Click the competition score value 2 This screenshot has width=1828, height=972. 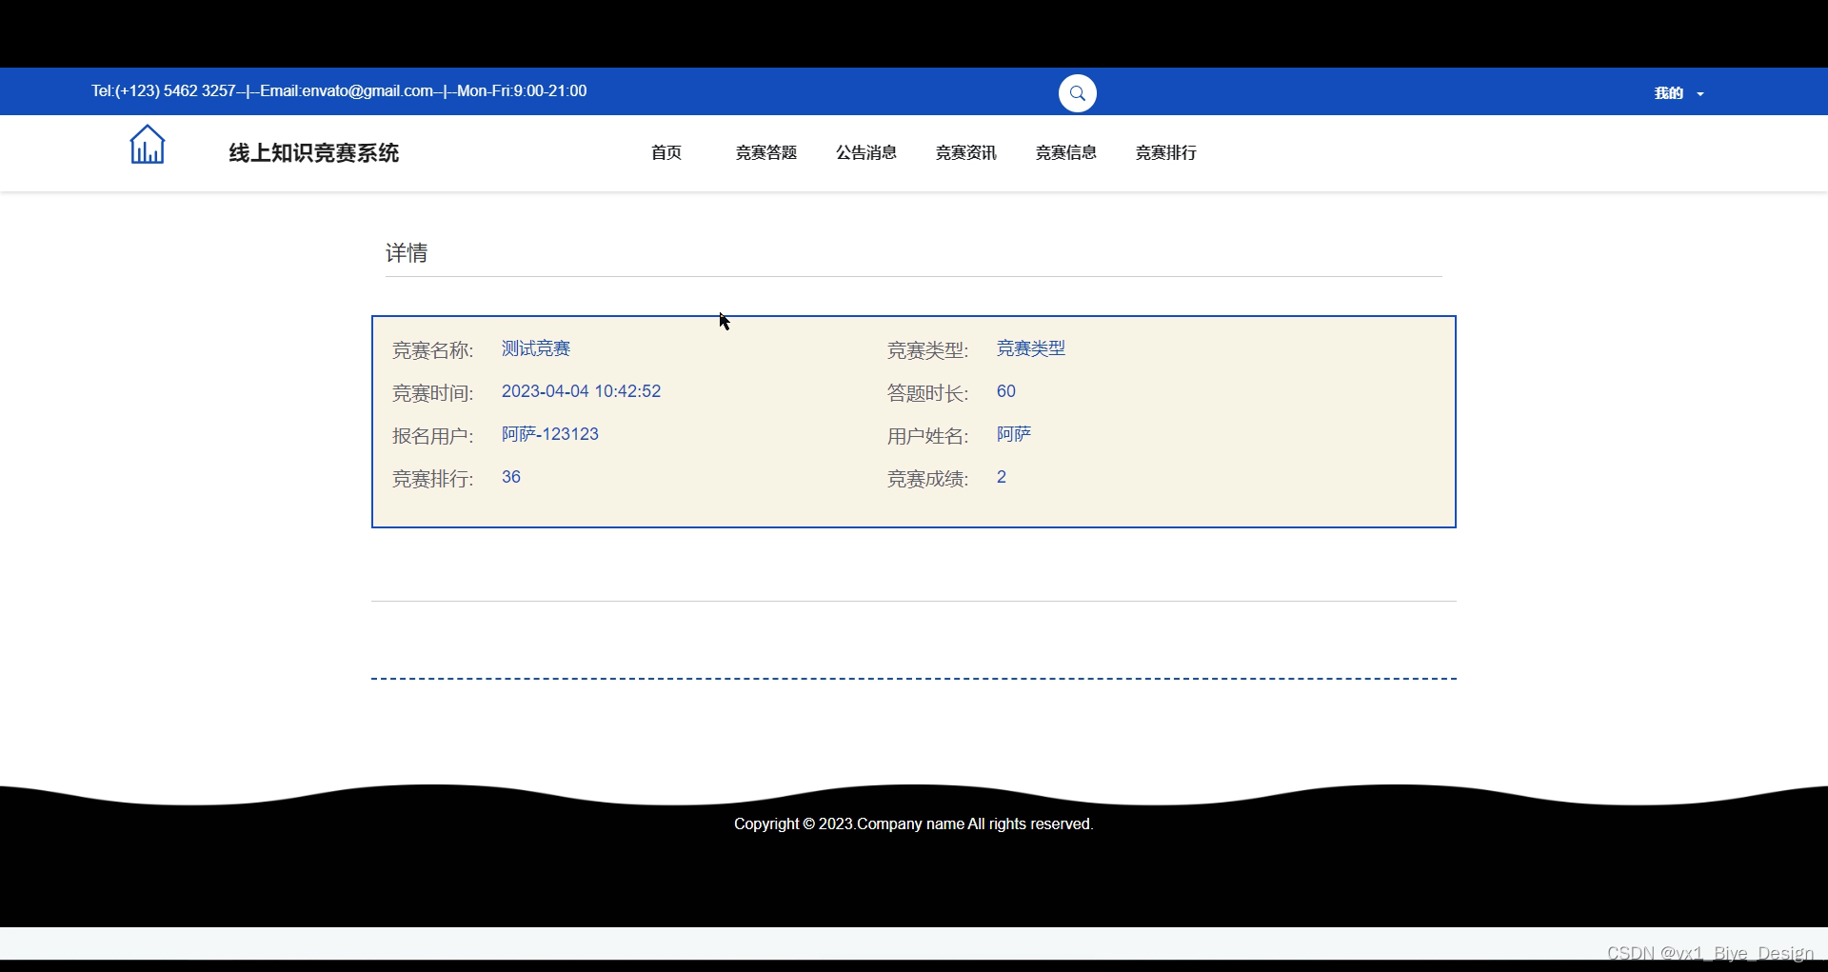pos(1001,477)
